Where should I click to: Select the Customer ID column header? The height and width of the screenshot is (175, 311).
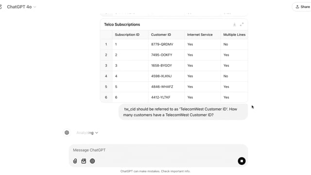tap(161, 35)
